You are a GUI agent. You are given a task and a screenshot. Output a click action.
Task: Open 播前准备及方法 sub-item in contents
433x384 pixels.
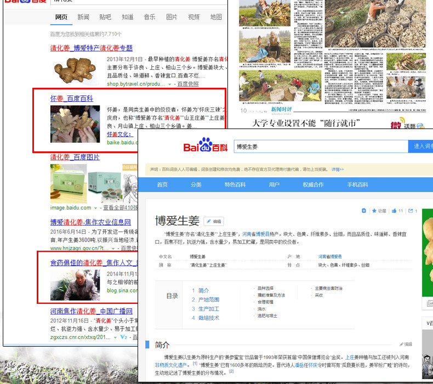(x=271, y=295)
